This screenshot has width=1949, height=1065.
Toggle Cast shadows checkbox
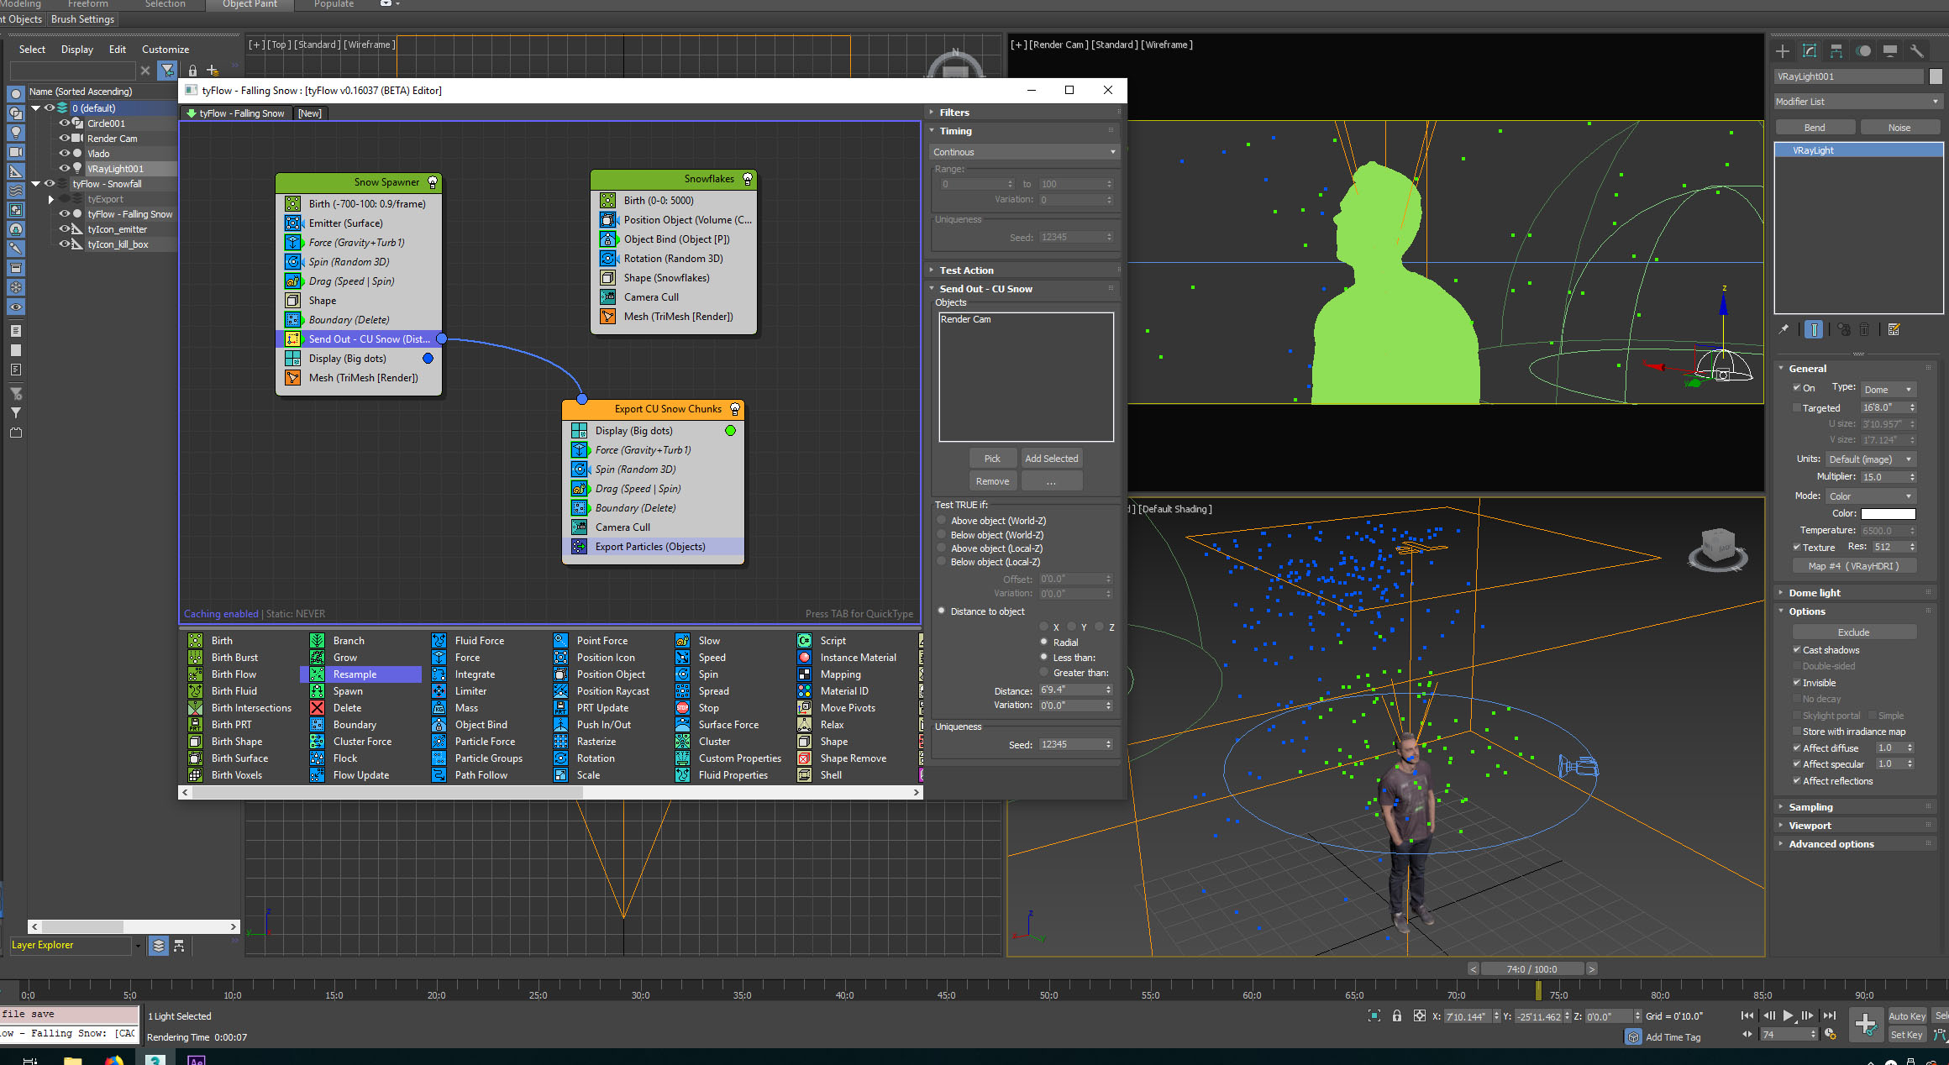(1797, 650)
